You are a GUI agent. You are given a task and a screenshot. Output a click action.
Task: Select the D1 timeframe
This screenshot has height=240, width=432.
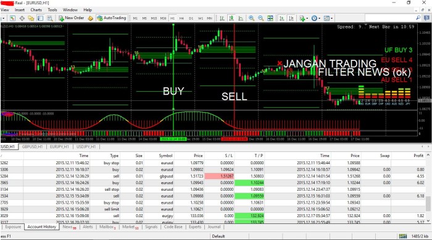191,18
